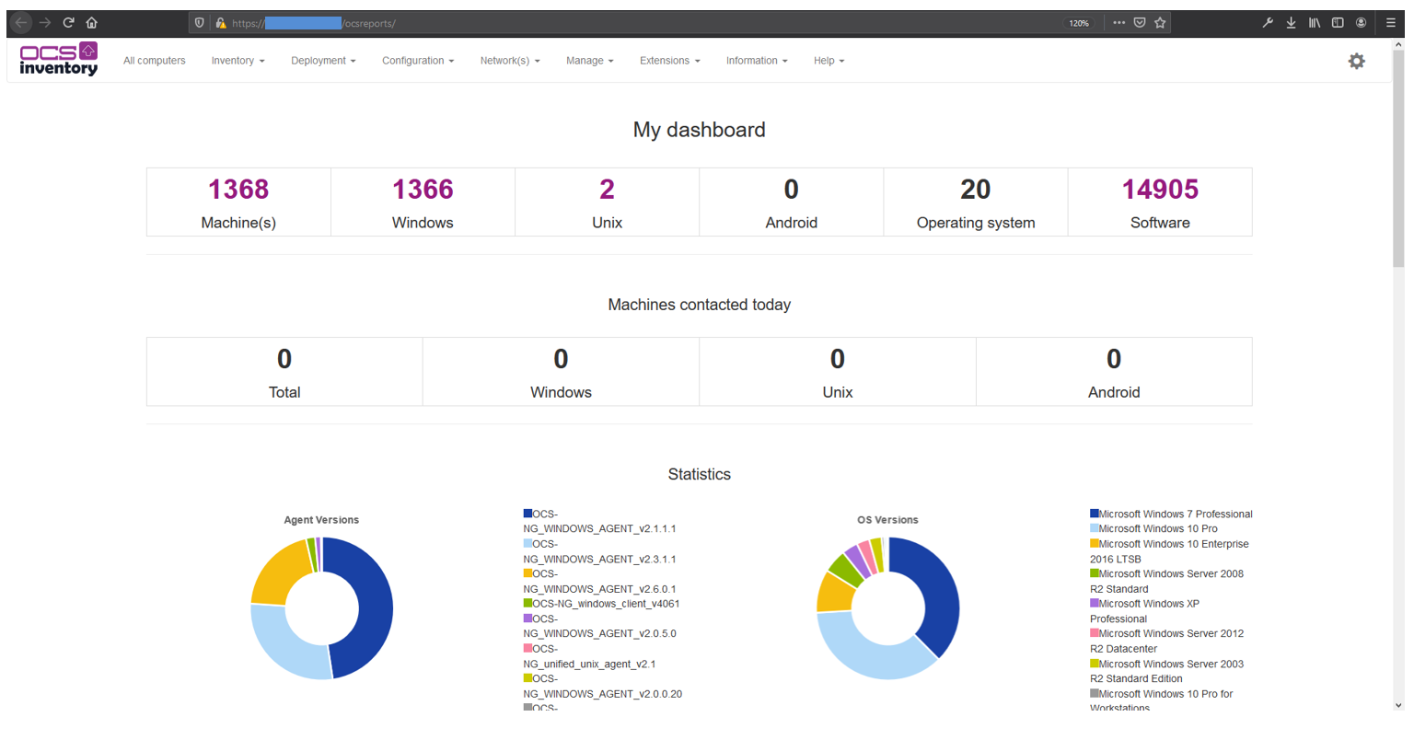Open the Firefox account icon
This screenshot has height=740, width=1414.
click(1361, 23)
